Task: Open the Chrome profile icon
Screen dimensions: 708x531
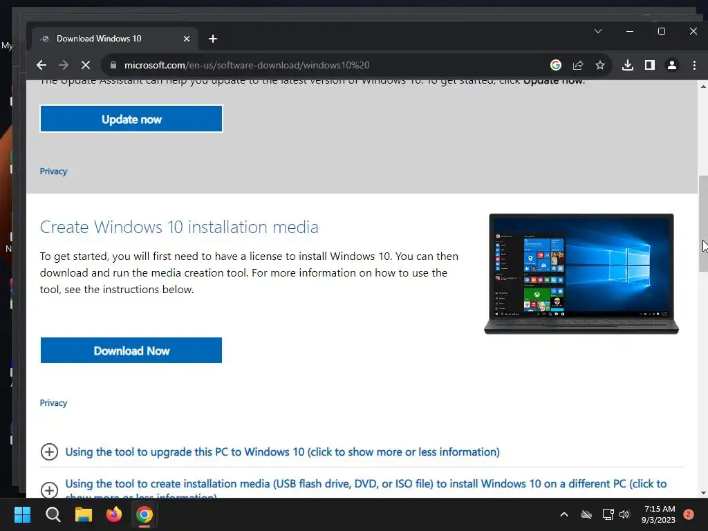Action: (x=672, y=65)
